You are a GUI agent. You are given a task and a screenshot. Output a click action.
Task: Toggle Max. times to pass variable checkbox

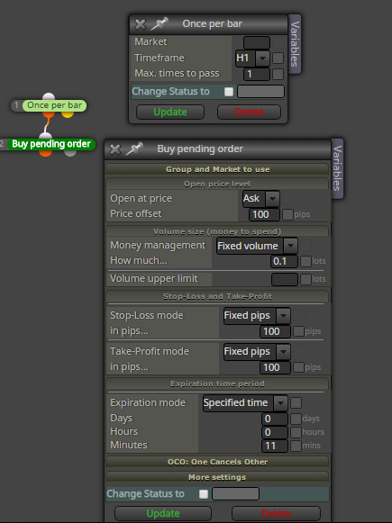278,74
